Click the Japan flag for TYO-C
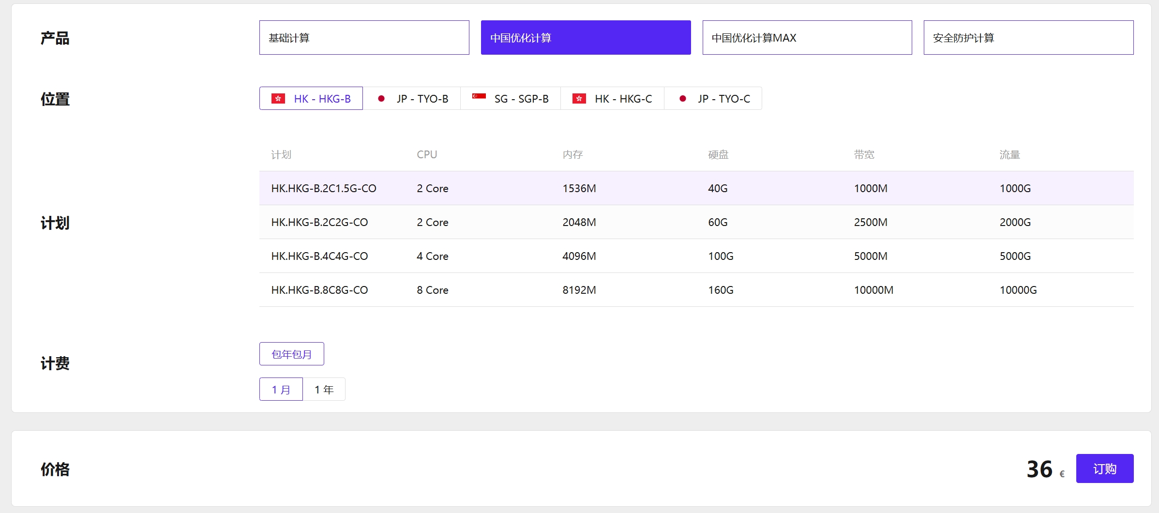The height and width of the screenshot is (513, 1159). click(x=682, y=99)
